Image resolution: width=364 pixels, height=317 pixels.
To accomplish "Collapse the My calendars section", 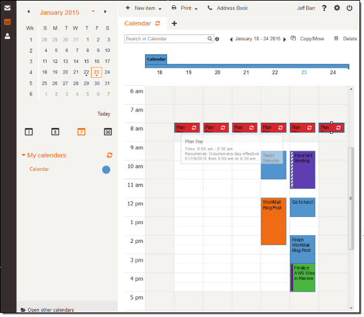I will [23, 155].
